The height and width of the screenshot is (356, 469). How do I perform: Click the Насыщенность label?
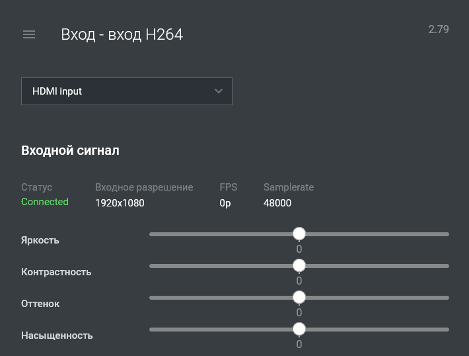click(57, 335)
